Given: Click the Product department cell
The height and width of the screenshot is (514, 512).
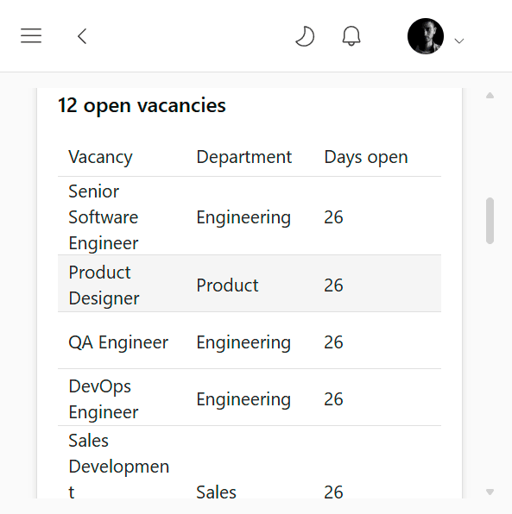Looking at the screenshot, I should coord(227,285).
